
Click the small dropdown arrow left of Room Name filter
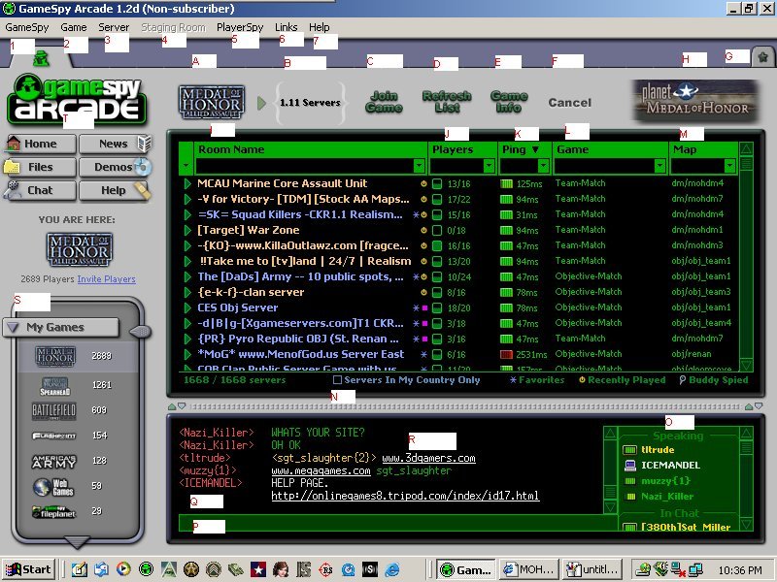(x=186, y=166)
